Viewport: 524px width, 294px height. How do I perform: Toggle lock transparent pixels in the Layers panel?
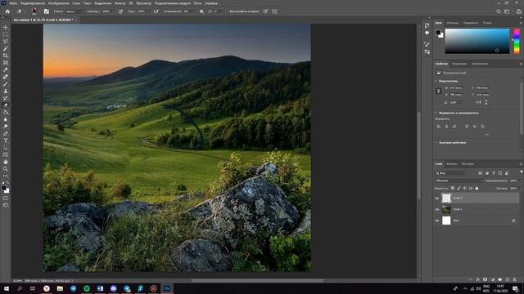453,189
